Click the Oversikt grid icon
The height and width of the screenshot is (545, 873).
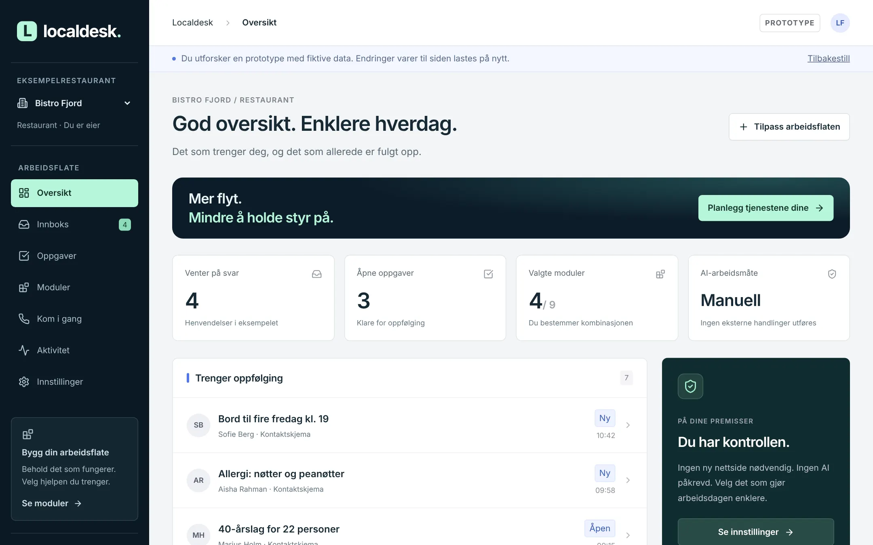click(24, 193)
